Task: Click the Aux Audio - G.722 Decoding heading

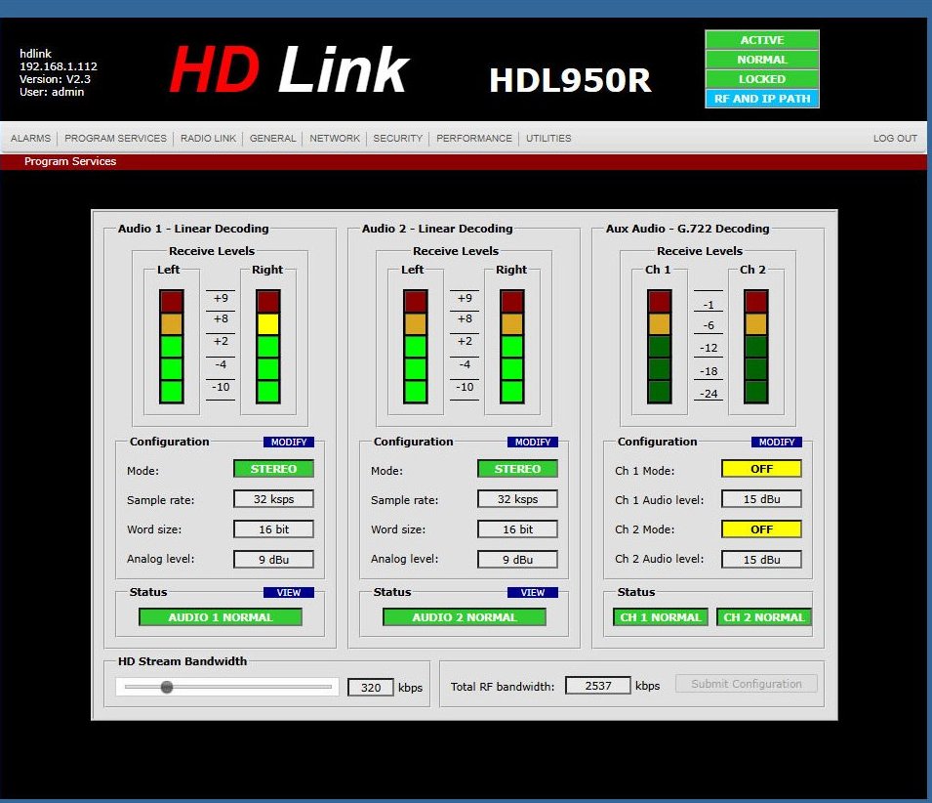Action: [x=687, y=229]
